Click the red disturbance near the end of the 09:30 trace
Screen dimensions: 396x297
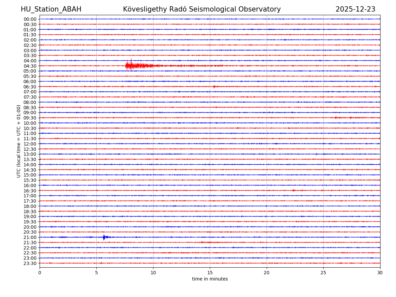tap(336, 118)
